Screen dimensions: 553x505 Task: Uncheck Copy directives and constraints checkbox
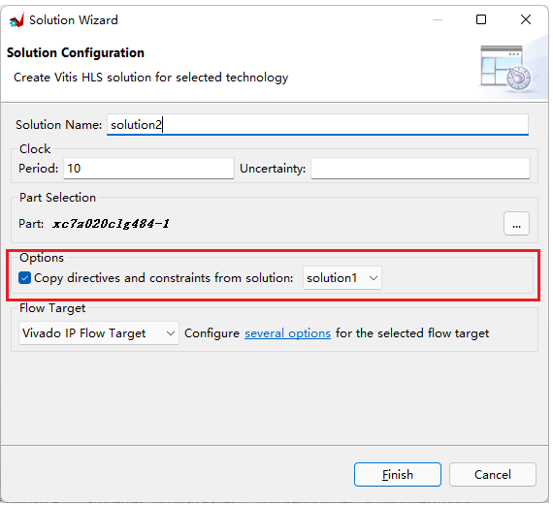(24, 277)
